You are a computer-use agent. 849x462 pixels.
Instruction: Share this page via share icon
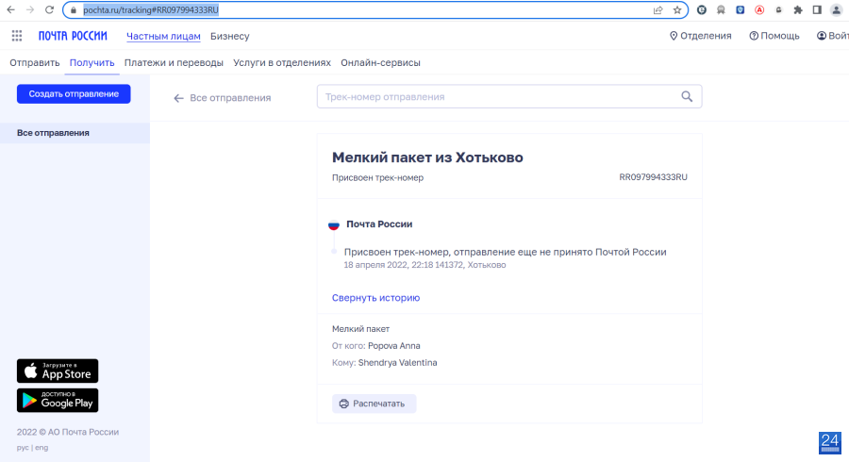point(658,9)
